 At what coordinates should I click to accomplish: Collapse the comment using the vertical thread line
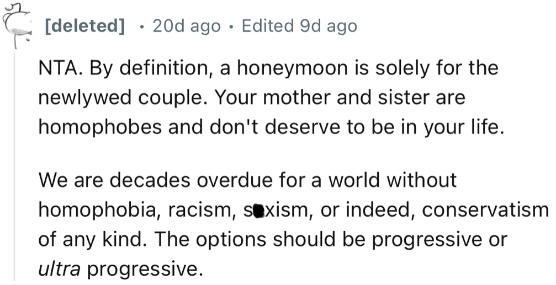16,165
